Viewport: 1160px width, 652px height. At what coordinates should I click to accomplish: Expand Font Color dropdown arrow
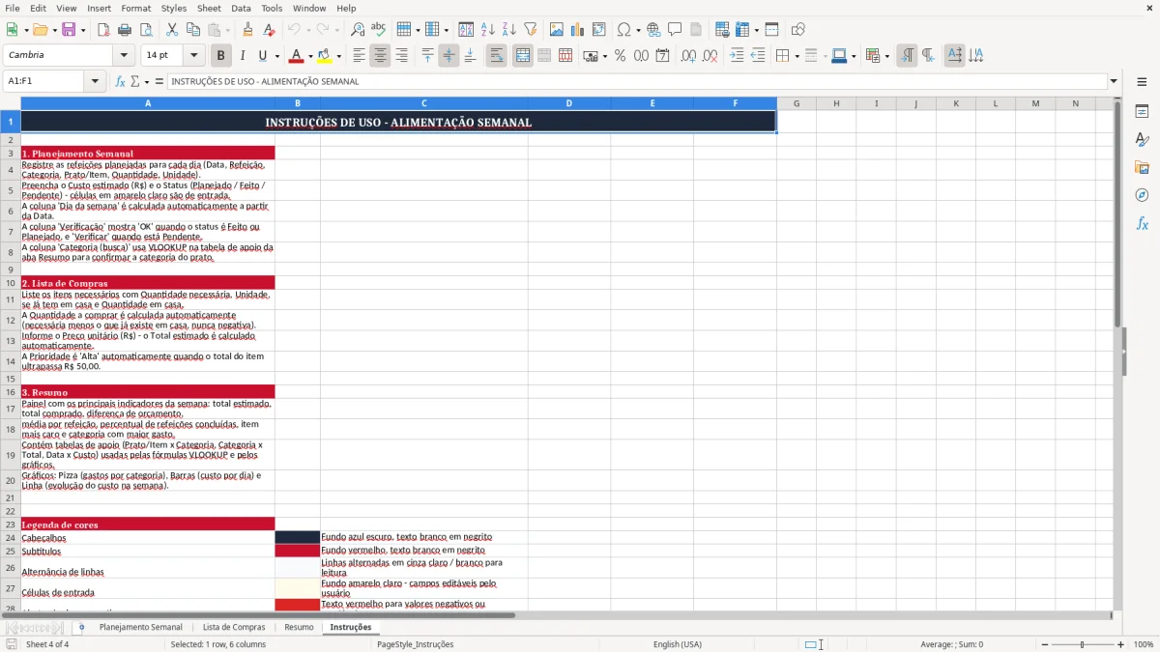click(x=310, y=56)
